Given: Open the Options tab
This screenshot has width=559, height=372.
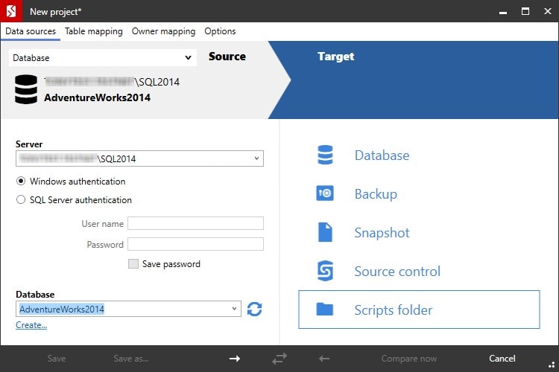Looking at the screenshot, I should point(220,31).
